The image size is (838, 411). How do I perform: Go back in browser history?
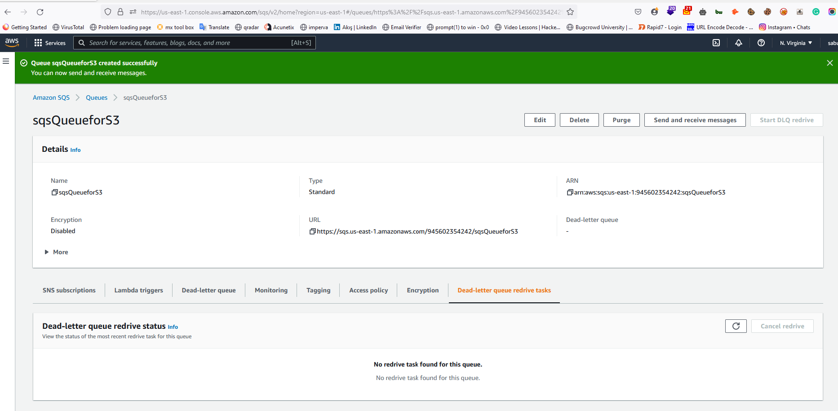click(x=8, y=12)
